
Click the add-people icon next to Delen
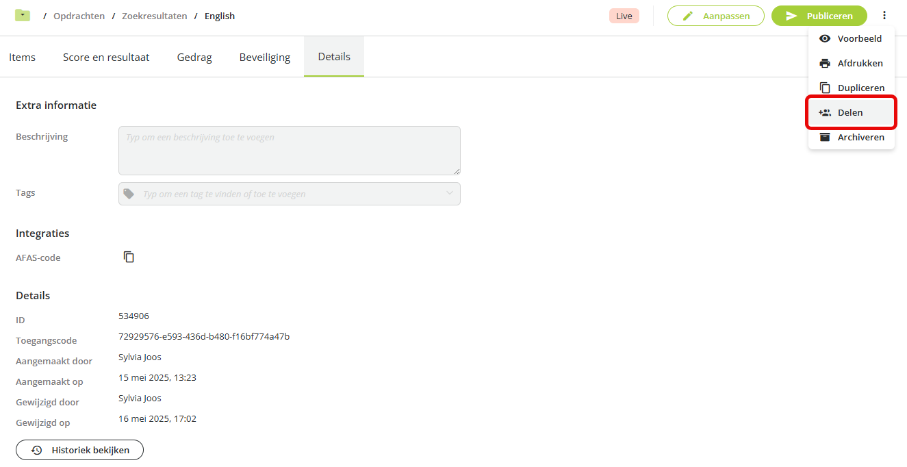coord(825,112)
